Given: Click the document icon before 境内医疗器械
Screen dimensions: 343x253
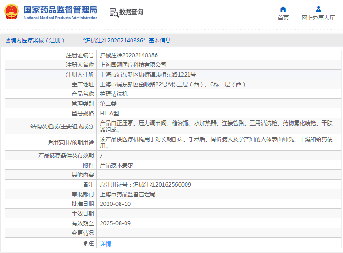Looking at the screenshot, I should pos(8,41).
